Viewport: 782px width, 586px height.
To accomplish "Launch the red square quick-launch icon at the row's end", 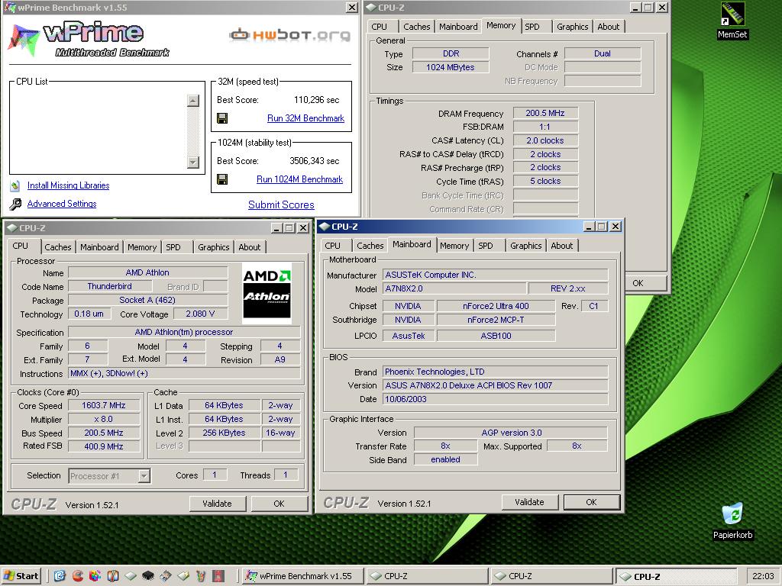I will click(218, 576).
